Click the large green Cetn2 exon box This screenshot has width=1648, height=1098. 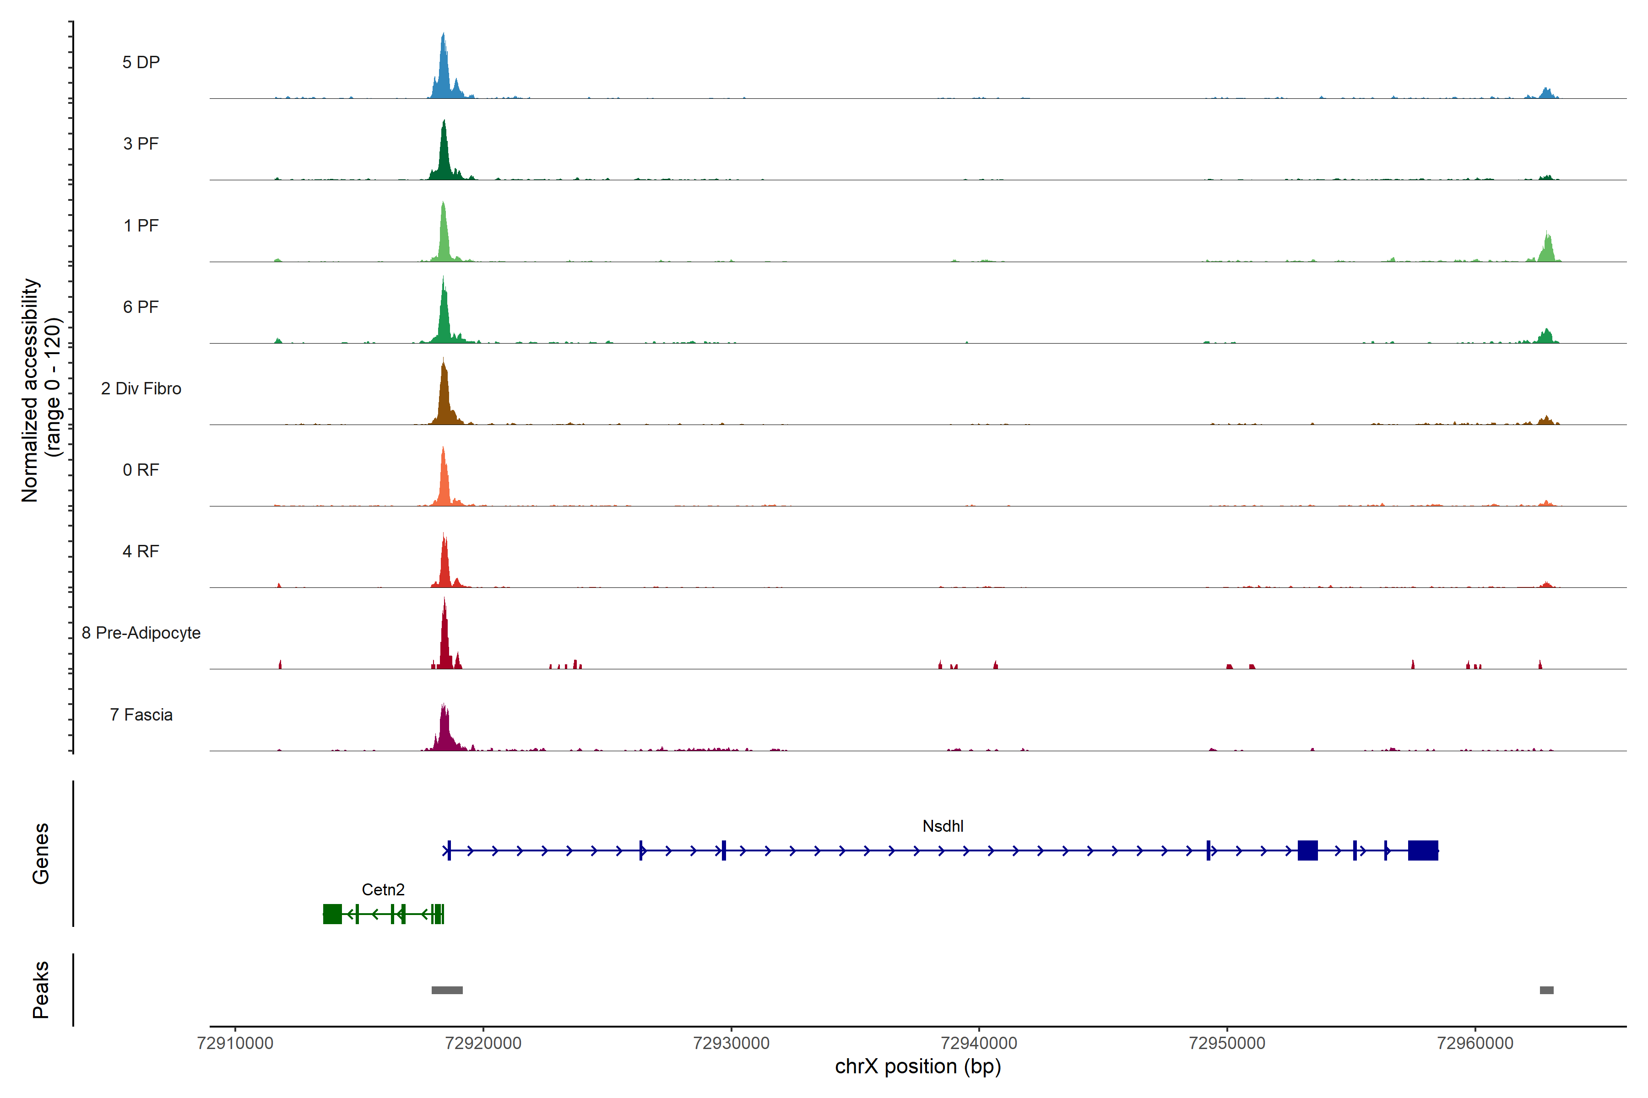point(332,914)
